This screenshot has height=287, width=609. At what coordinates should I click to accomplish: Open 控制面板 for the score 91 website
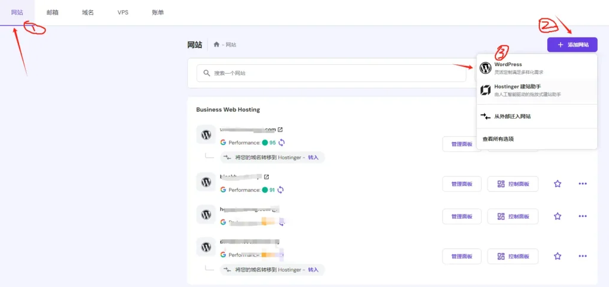[x=513, y=184]
